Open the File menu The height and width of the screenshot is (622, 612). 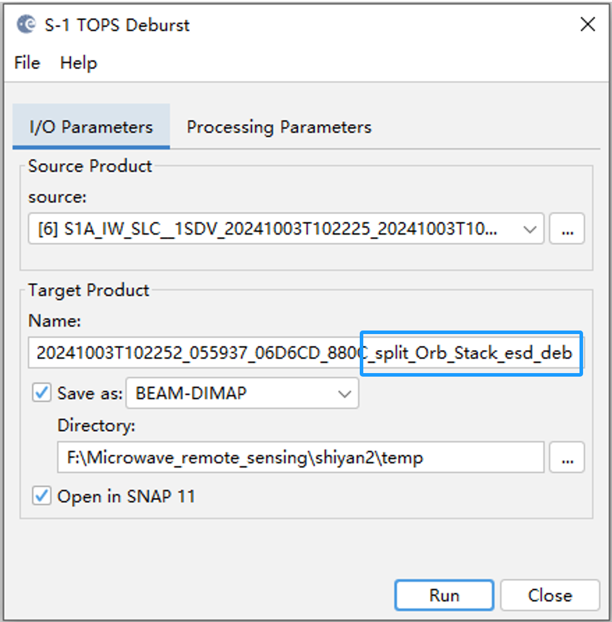pyautogui.click(x=27, y=63)
